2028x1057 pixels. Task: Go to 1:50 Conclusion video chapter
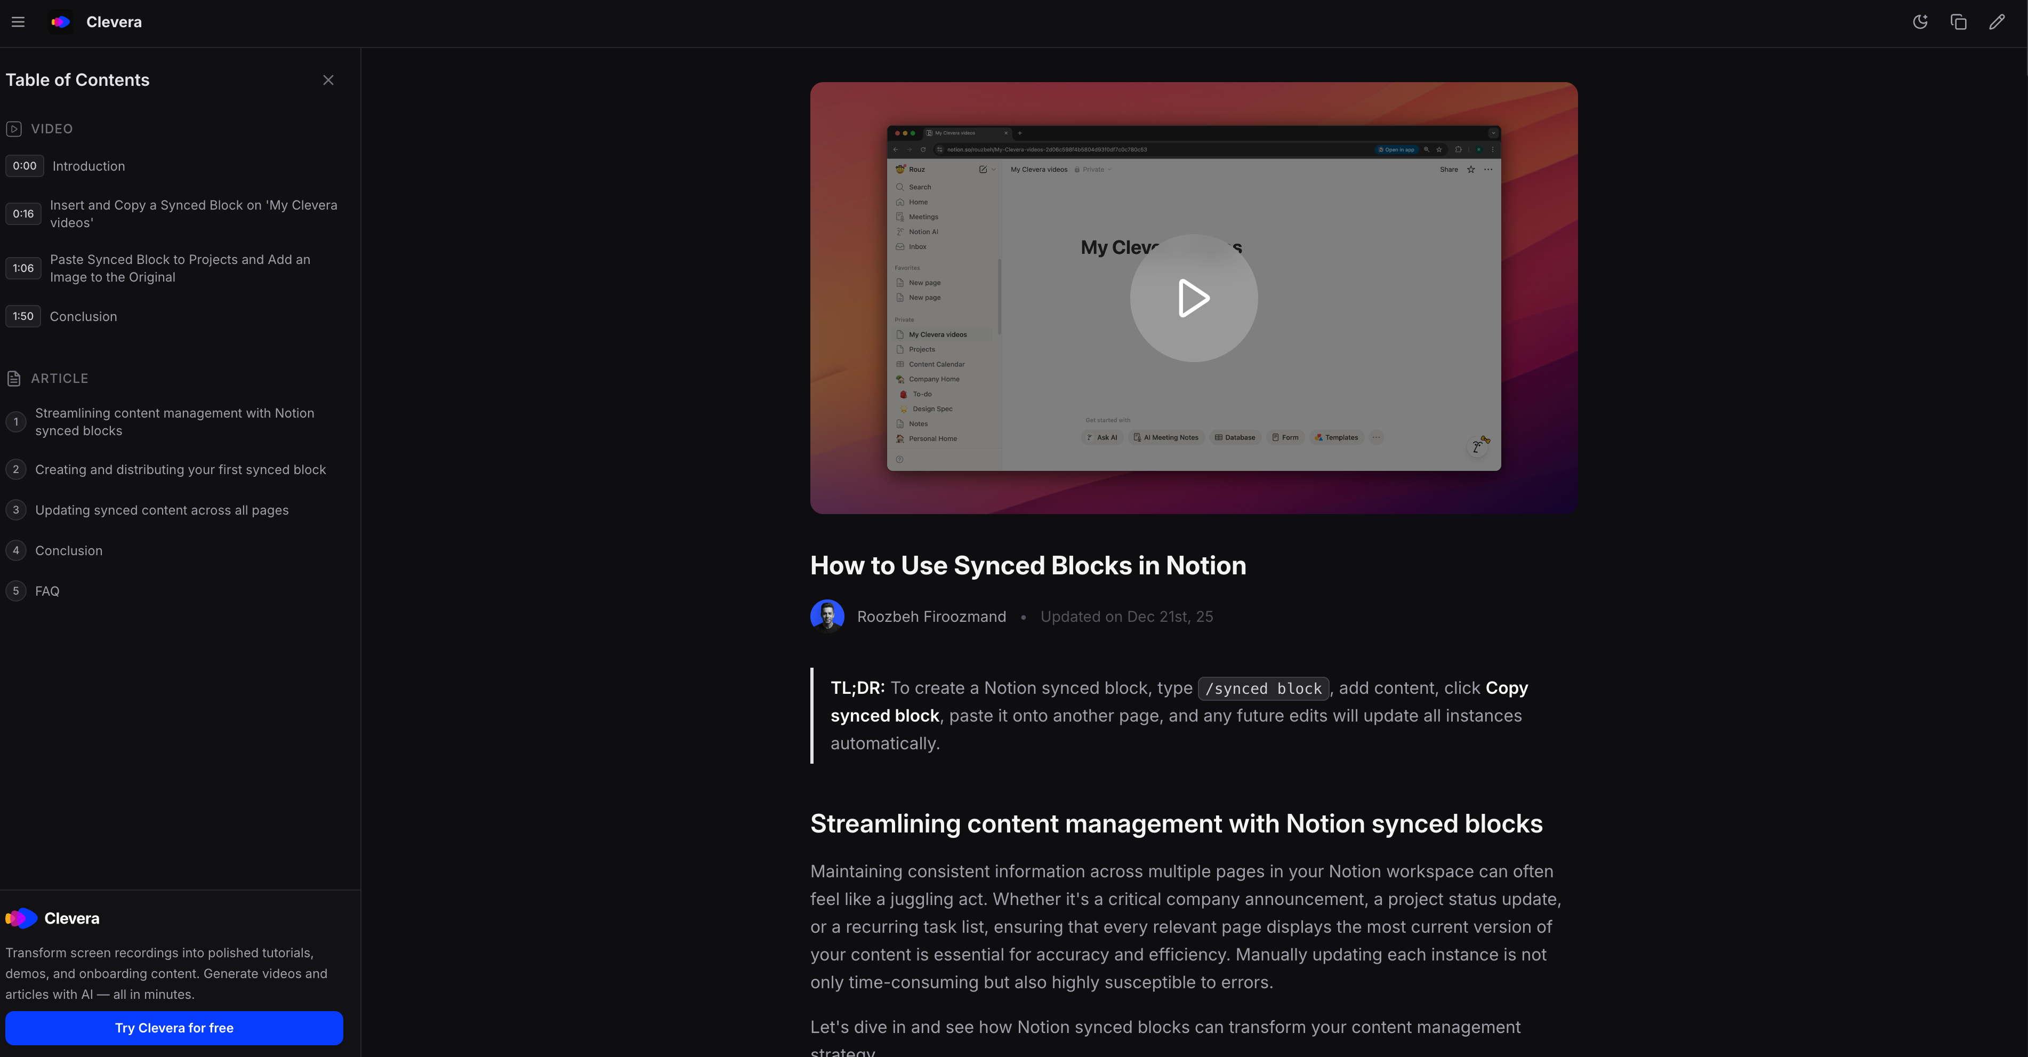(x=83, y=317)
